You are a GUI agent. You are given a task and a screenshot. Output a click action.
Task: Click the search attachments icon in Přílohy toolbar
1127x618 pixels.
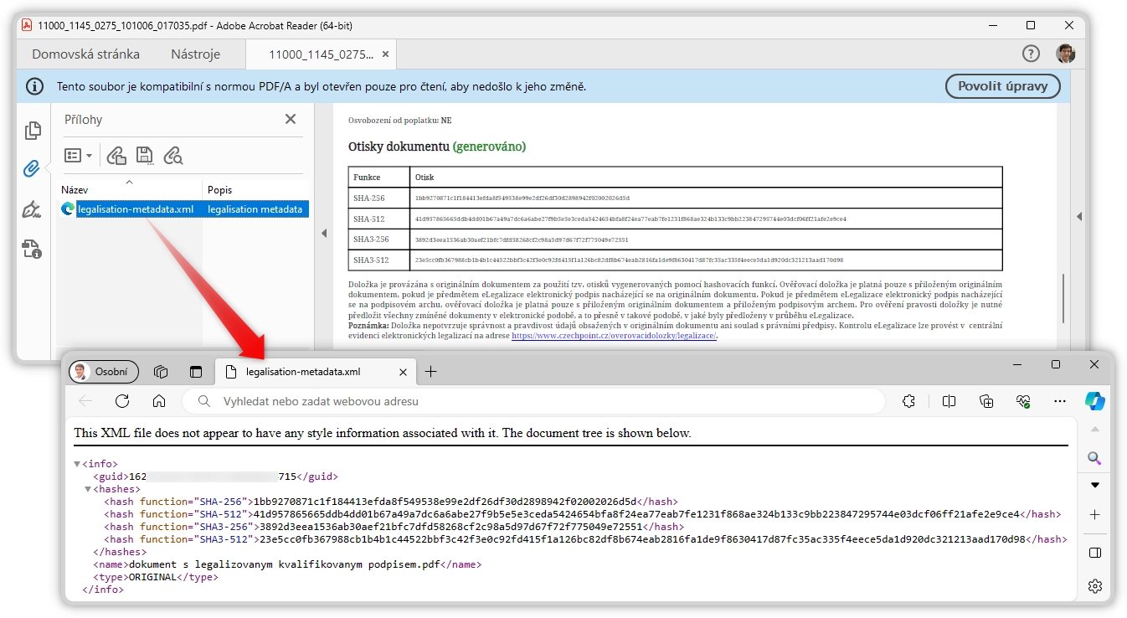click(x=173, y=155)
